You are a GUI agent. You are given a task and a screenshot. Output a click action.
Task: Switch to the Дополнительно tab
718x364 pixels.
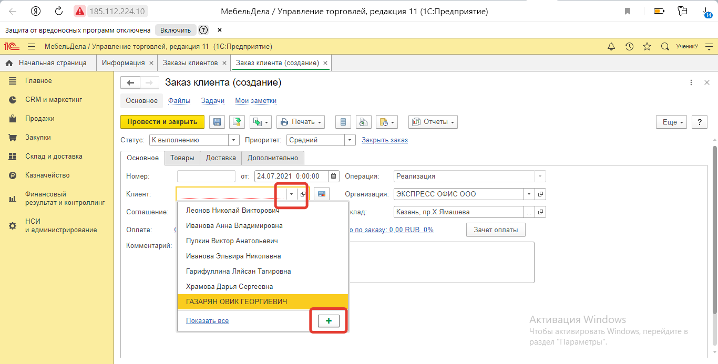click(273, 158)
